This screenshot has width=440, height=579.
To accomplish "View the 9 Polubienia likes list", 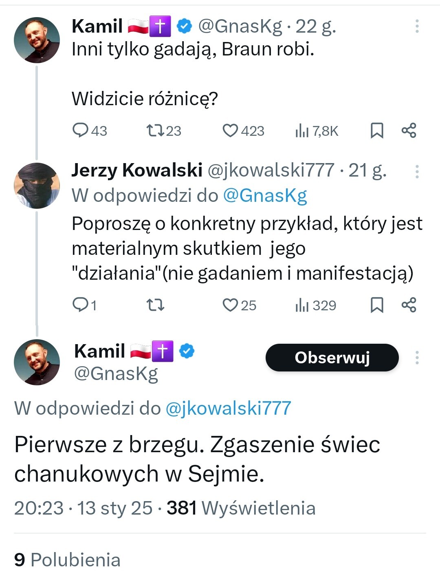I will [67, 560].
